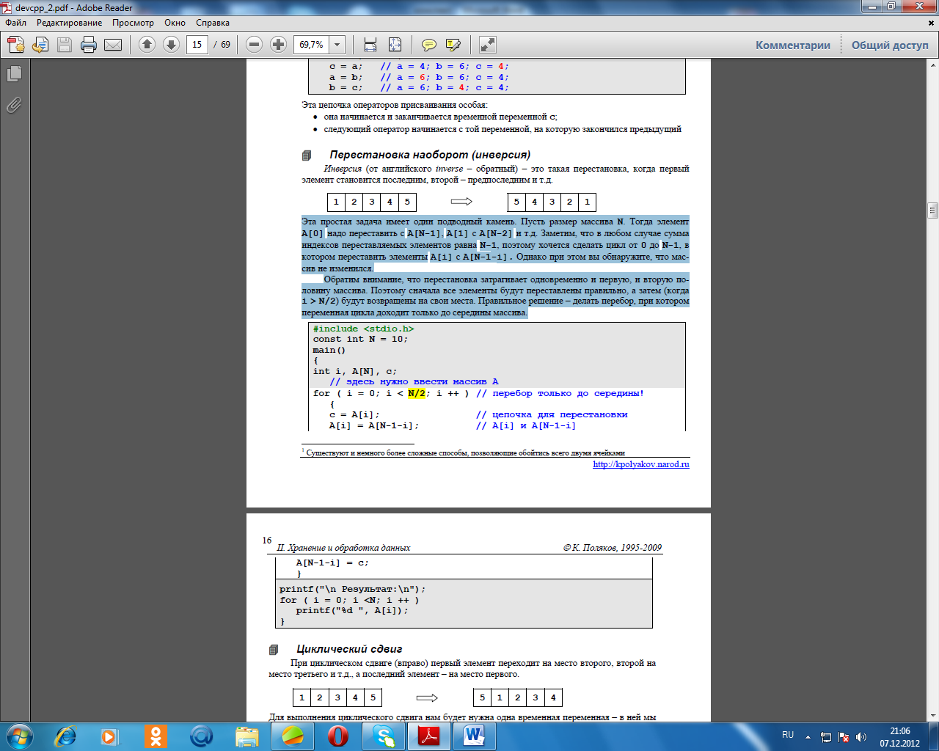The image size is (939, 751).
Task: Click the code line "const int N = 10;"
Action: [x=360, y=339]
